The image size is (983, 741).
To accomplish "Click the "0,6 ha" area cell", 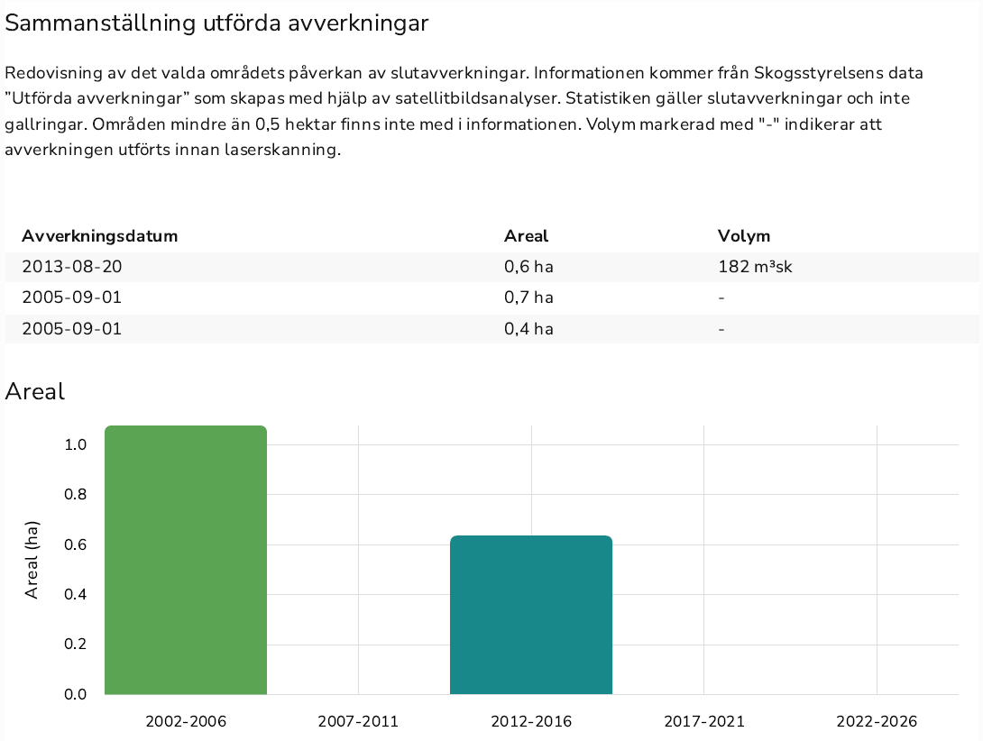I will tap(528, 267).
